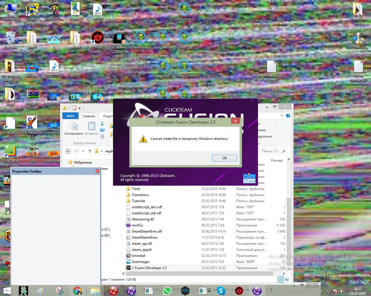Select the Корзина recycle bin desktop icon

pyautogui.click(x=11, y=40)
